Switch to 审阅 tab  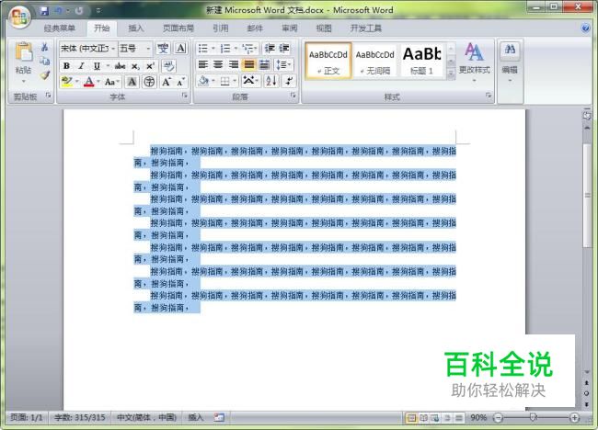(290, 28)
